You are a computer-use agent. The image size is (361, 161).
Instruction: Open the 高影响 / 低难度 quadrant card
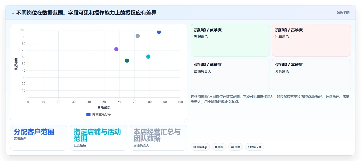pyautogui.click(x=230, y=40)
